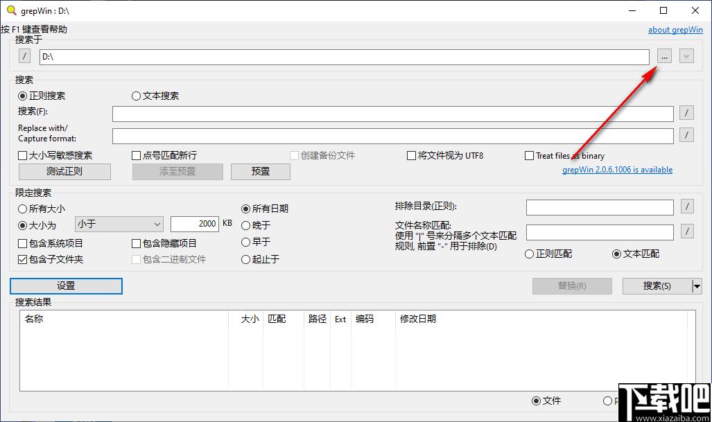Open grepWin 2.0.6.1006 is available link
Viewport: 712px width, 422px height.
pos(617,170)
